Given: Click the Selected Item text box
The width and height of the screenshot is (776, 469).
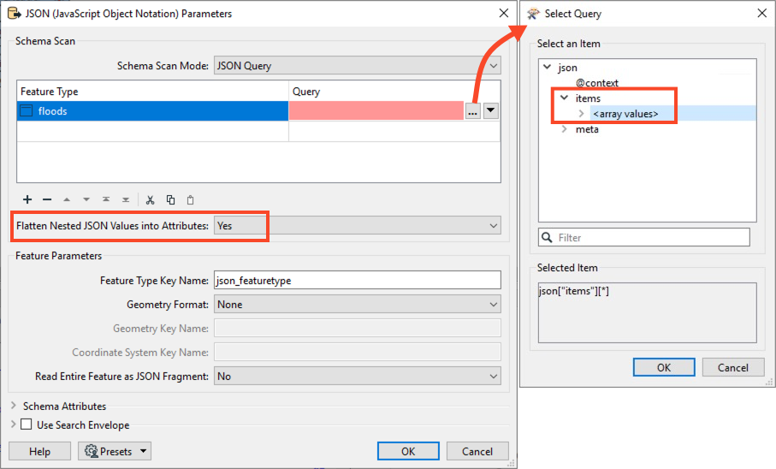Looking at the screenshot, I should (x=648, y=312).
